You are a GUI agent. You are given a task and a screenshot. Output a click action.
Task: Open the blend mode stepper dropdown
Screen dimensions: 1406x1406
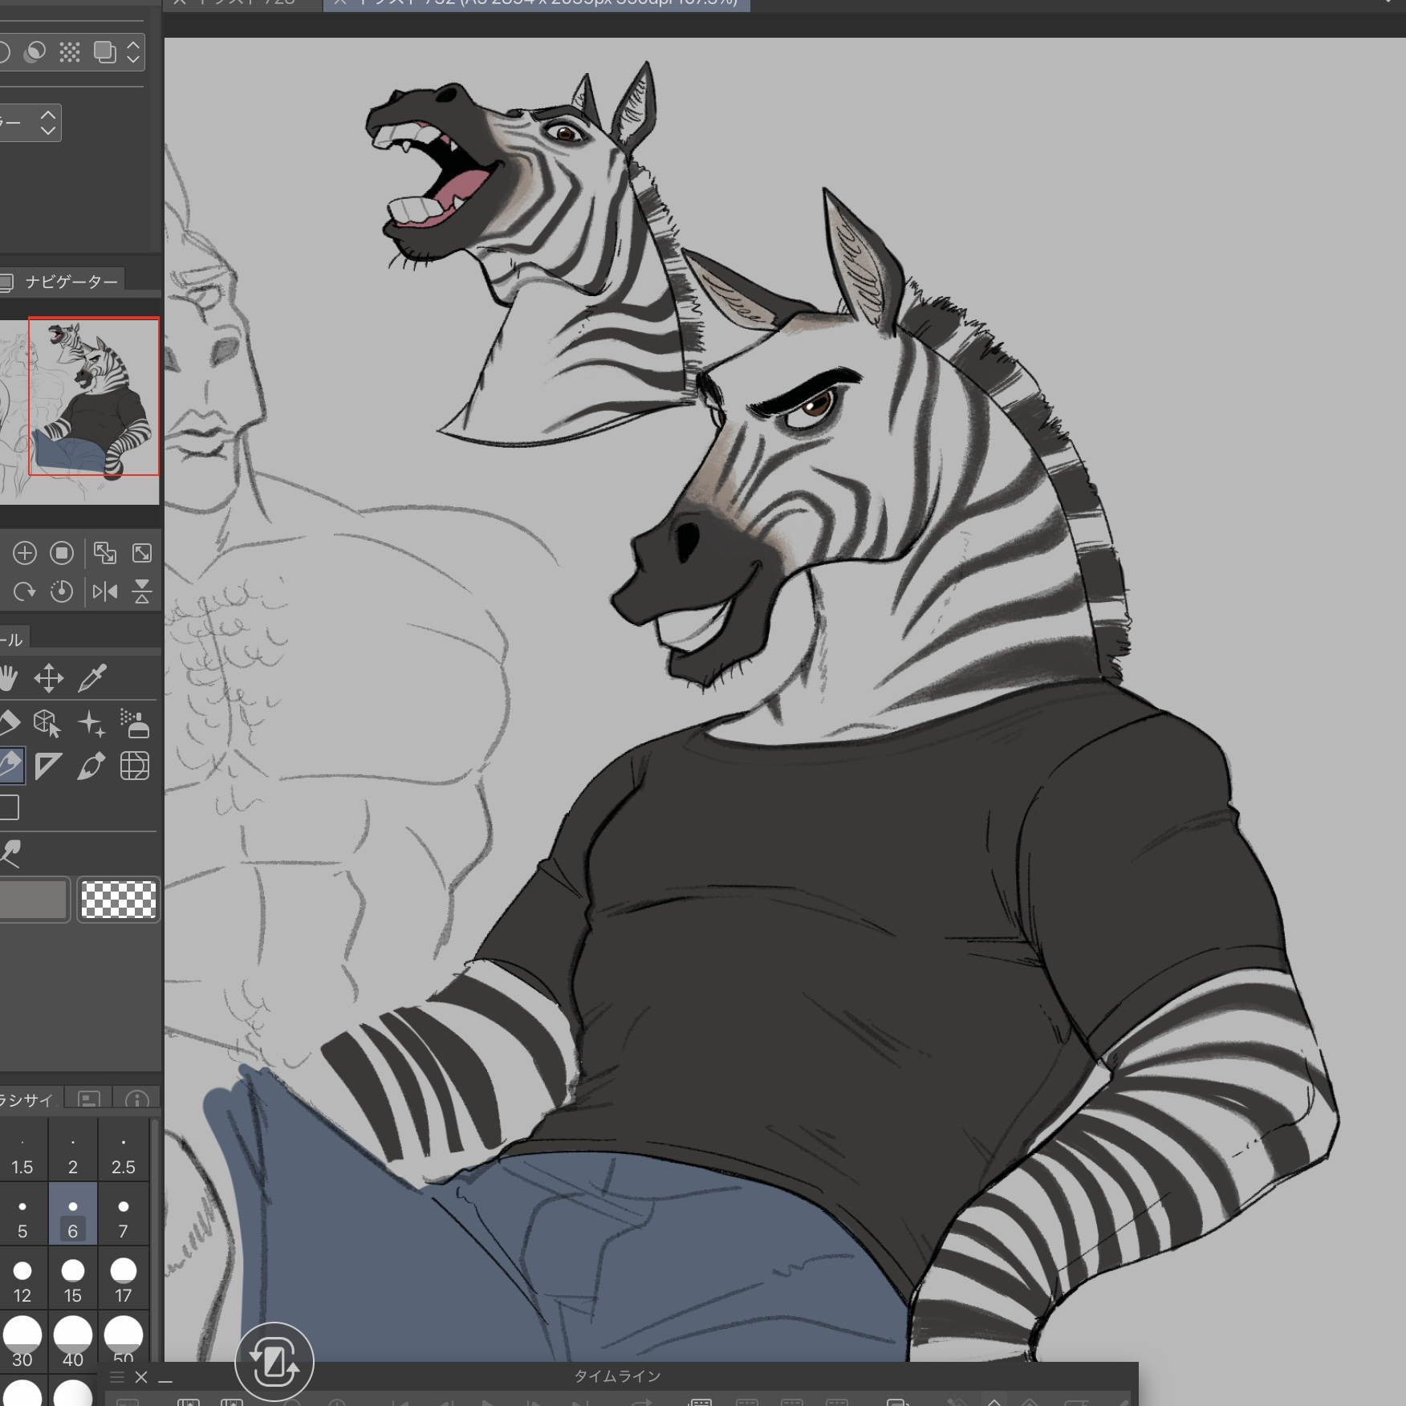click(x=133, y=52)
